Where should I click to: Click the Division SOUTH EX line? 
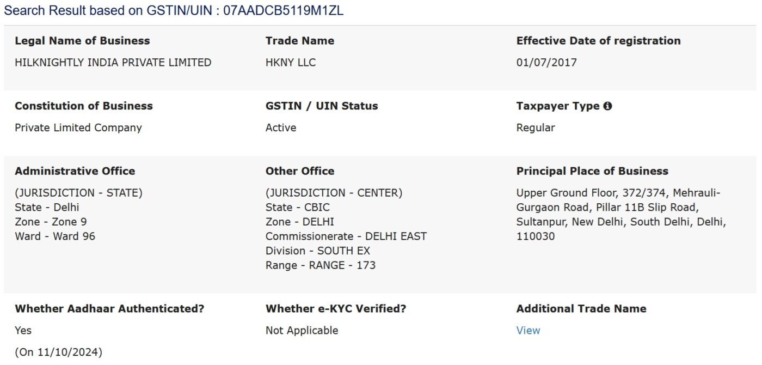point(317,251)
